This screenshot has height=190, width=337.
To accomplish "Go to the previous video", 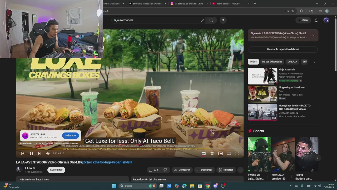I will [x=23, y=153].
